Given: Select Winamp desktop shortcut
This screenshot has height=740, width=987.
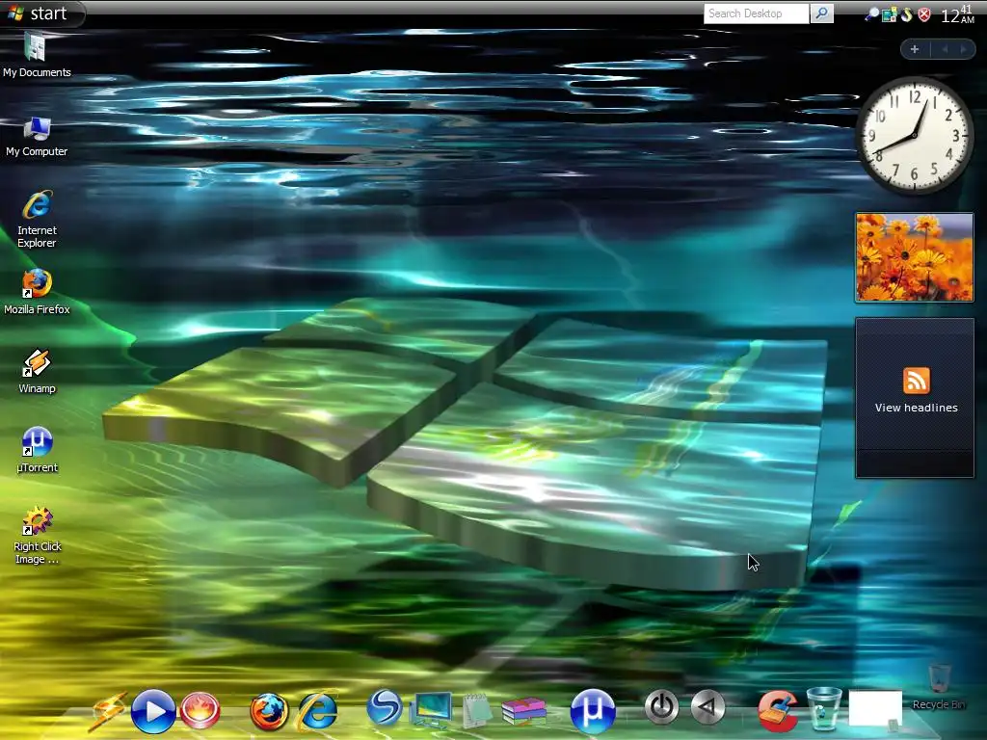Looking at the screenshot, I should (37, 372).
